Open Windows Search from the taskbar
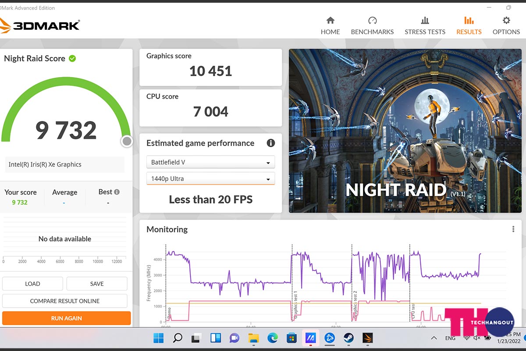Viewport: 526px width, 351px height. point(178,338)
